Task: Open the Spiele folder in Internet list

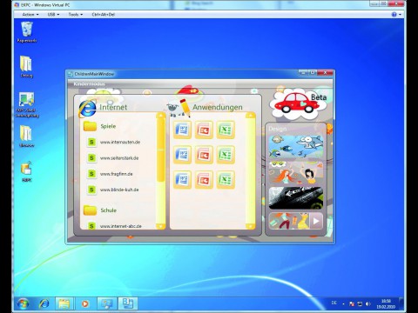Action: click(x=99, y=126)
